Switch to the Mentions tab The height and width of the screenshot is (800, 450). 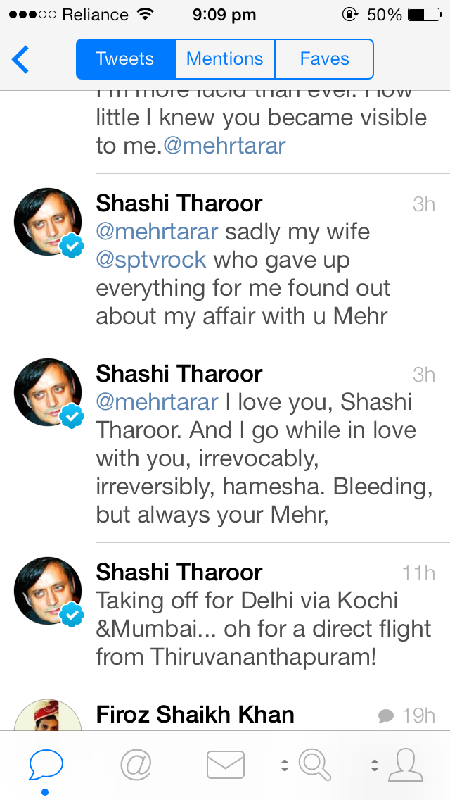click(x=224, y=59)
